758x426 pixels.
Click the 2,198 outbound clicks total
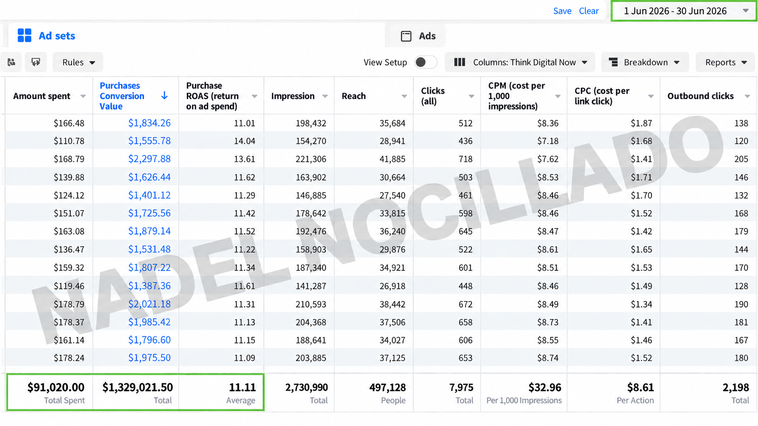pos(736,388)
